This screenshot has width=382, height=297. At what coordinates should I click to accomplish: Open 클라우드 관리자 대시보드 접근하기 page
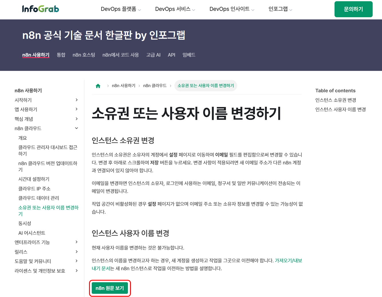(48, 151)
